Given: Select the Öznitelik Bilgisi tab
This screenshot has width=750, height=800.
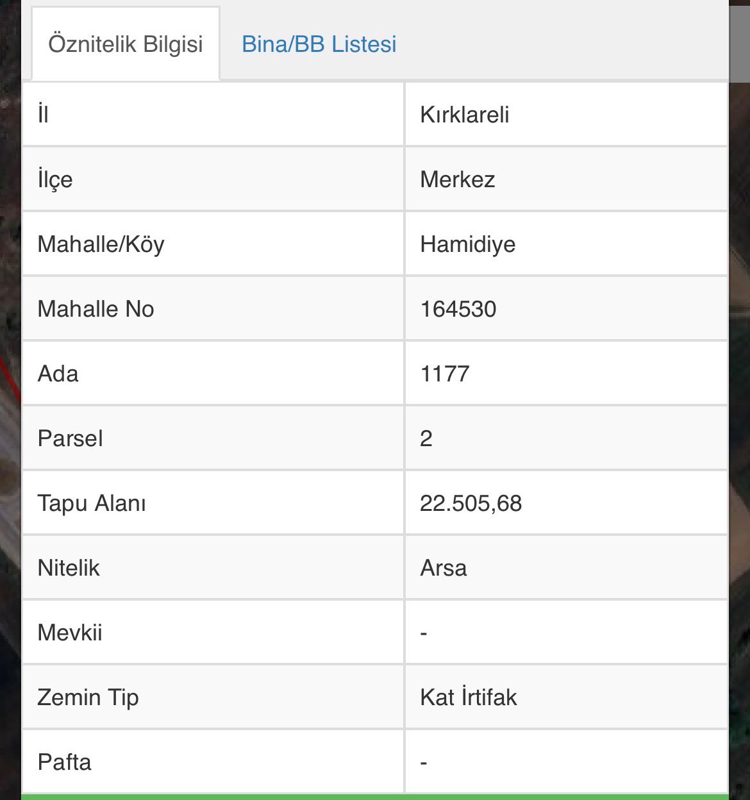Looking at the screenshot, I should pos(126,44).
